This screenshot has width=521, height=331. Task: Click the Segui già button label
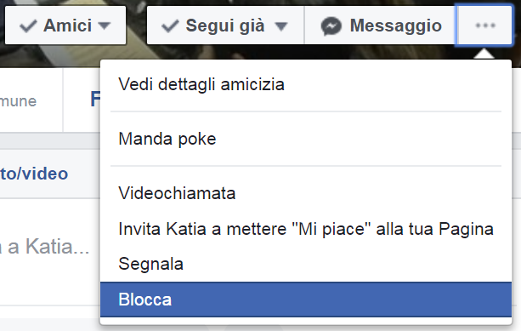[x=225, y=26]
